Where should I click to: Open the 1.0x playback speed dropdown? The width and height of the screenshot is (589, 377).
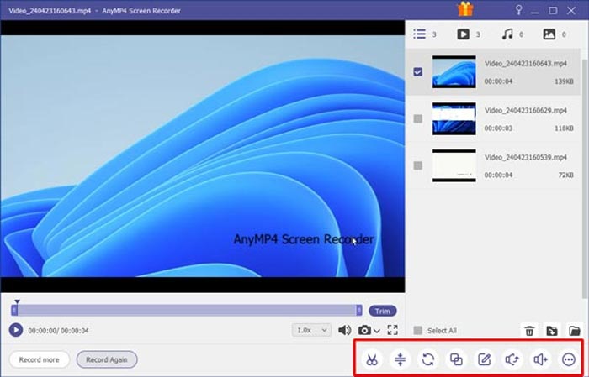pyautogui.click(x=311, y=330)
